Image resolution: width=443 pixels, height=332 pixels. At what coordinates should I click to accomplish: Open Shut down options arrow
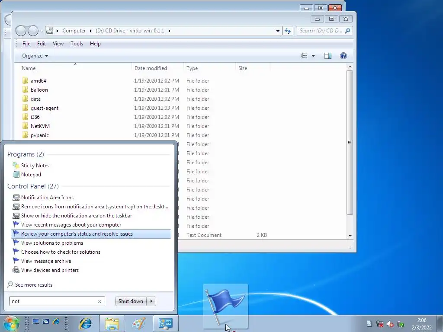151,301
